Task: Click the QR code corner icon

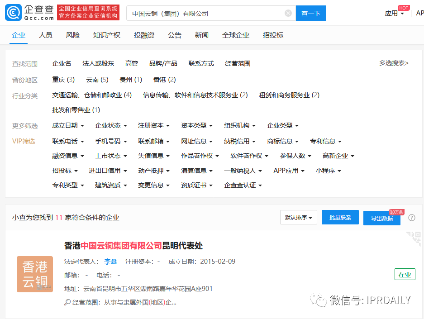Action: tap(414, 238)
